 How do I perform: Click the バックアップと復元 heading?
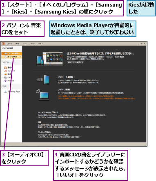(x=44, y=132)
